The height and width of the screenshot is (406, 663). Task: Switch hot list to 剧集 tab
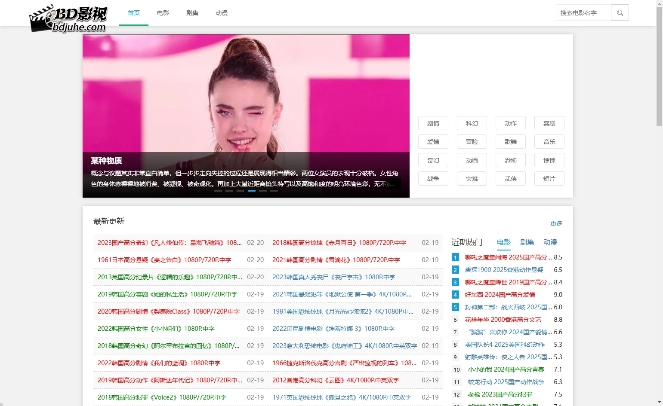tap(527, 242)
